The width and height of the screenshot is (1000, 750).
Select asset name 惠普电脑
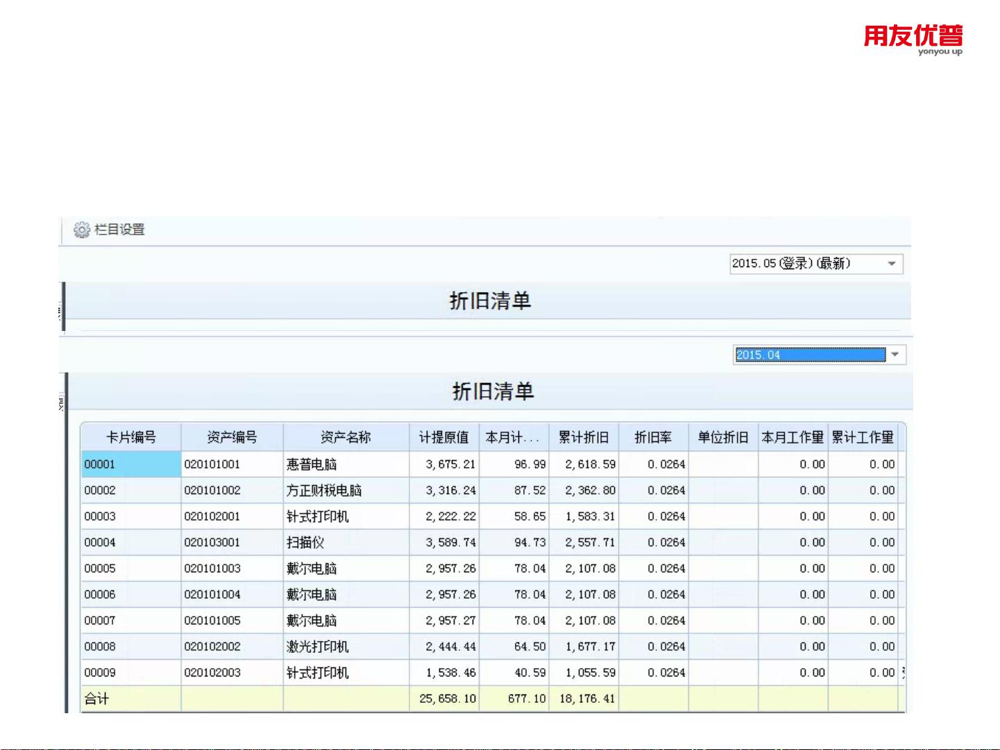click(x=312, y=464)
